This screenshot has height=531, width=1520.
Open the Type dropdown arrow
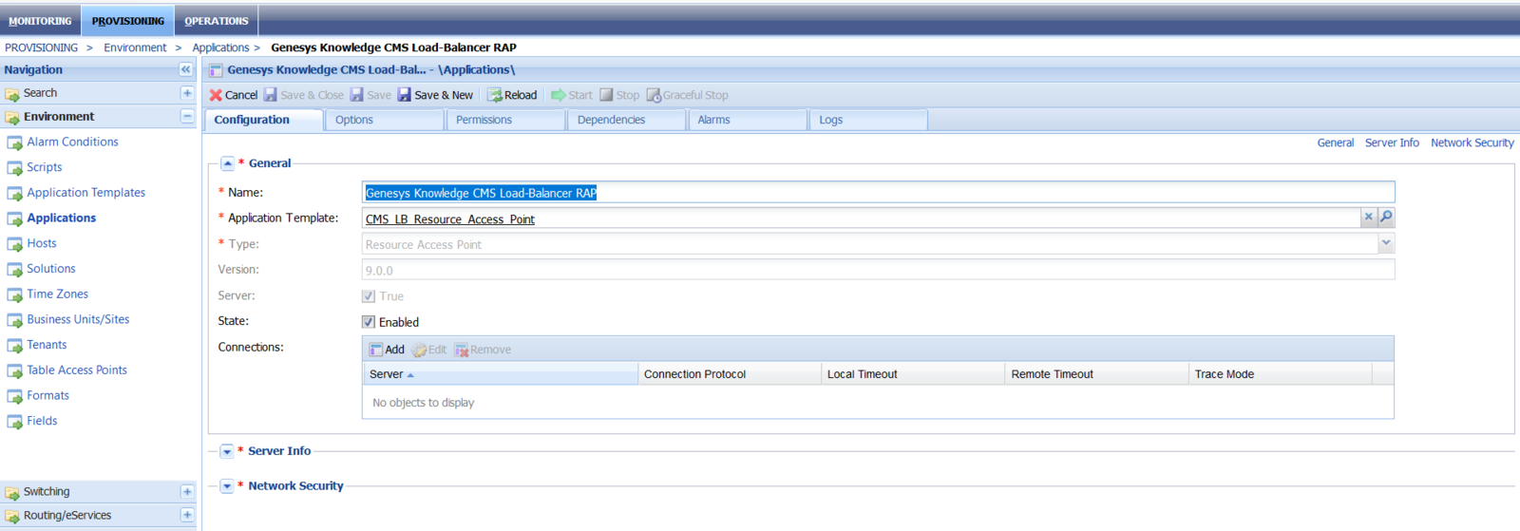[1386, 243]
